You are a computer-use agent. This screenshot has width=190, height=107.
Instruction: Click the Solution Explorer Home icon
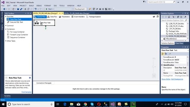coord(169,17)
